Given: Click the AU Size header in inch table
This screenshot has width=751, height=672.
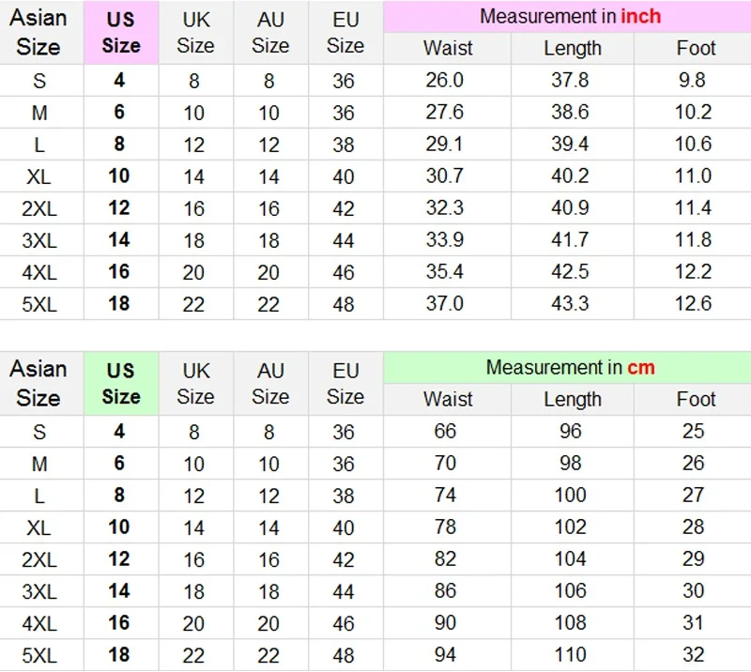Looking at the screenshot, I should coord(270,33).
